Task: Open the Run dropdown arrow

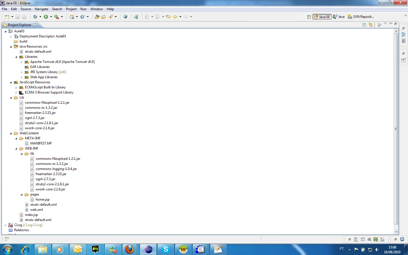Action: [x=51, y=17]
